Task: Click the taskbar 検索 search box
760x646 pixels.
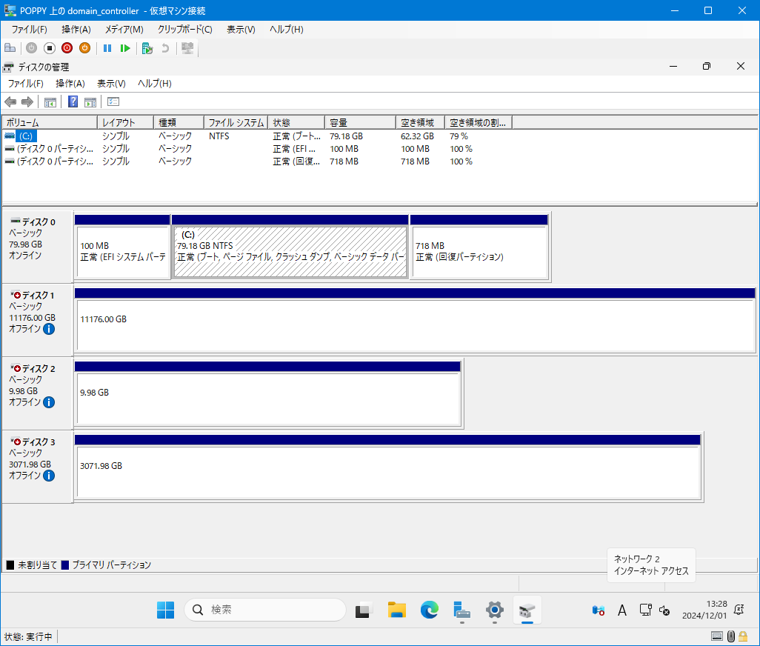Action: [265, 610]
